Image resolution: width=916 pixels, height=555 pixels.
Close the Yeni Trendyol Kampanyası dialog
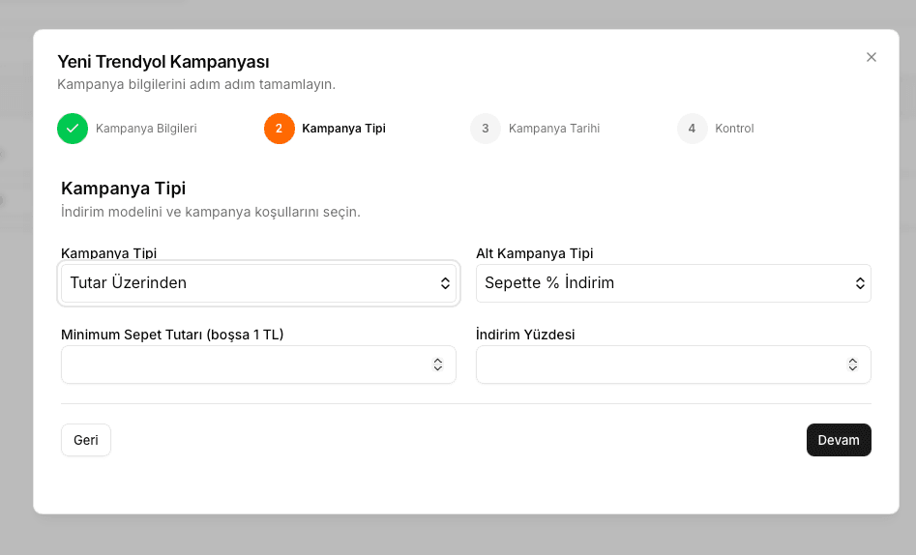coord(871,57)
